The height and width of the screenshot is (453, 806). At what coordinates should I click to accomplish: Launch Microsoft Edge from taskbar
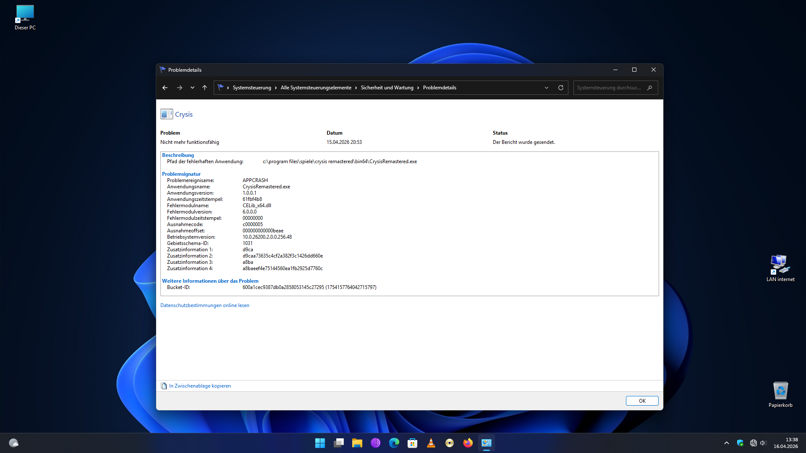pyautogui.click(x=394, y=443)
